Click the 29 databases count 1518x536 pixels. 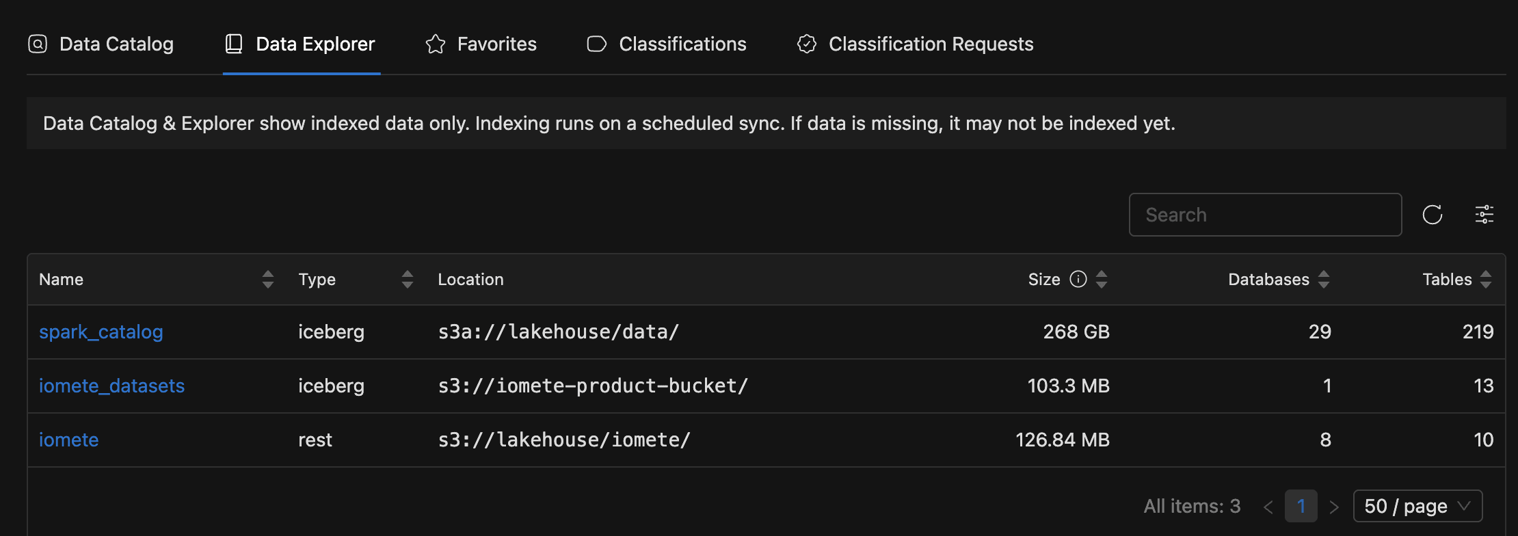coord(1320,332)
